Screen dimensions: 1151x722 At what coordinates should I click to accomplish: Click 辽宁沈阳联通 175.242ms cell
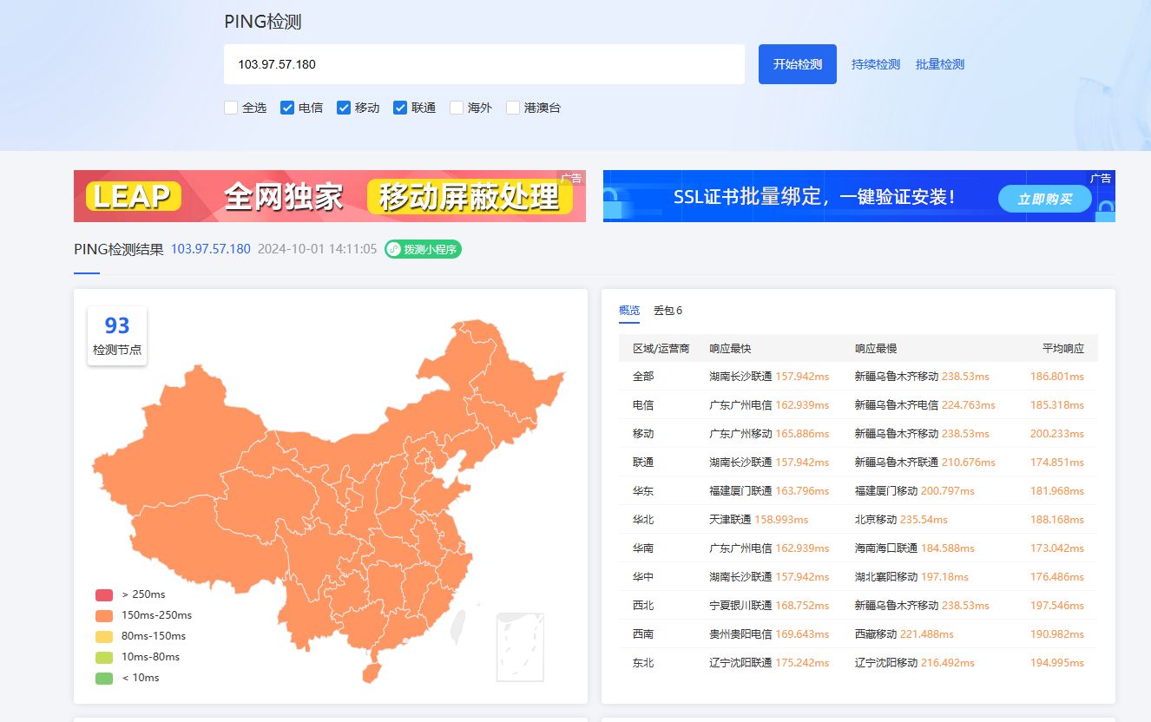[x=769, y=663]
